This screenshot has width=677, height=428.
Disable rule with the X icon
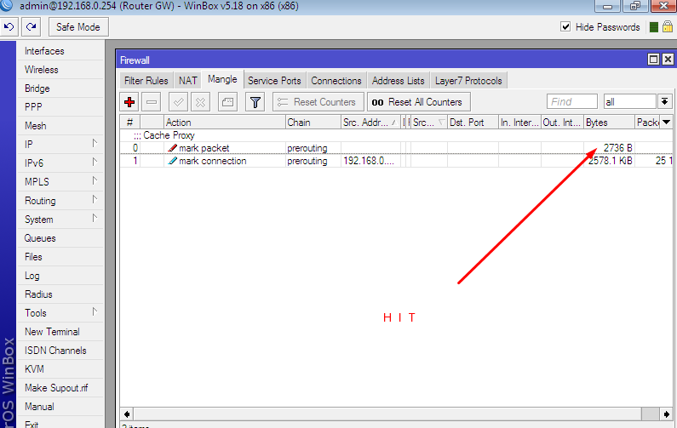click(200, 102)
